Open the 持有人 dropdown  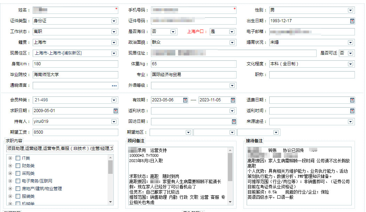pos(114,121)
